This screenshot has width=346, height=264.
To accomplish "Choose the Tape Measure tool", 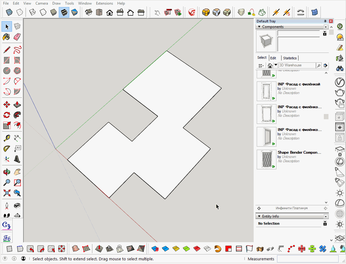I will click(6, 137).
